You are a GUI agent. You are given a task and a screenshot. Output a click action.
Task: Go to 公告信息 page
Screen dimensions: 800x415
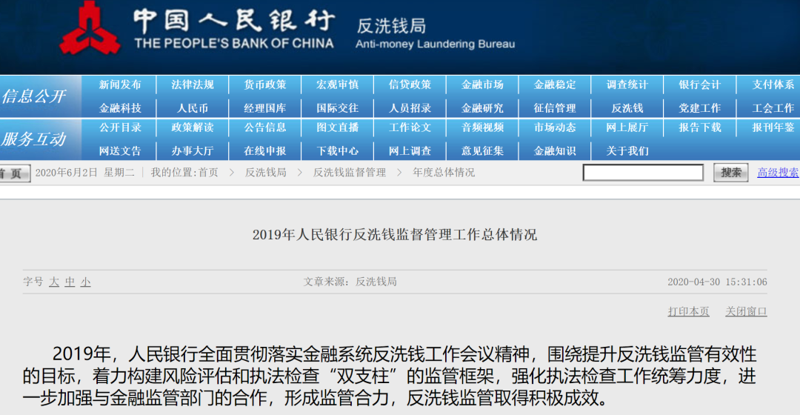[x=264, y=127]
